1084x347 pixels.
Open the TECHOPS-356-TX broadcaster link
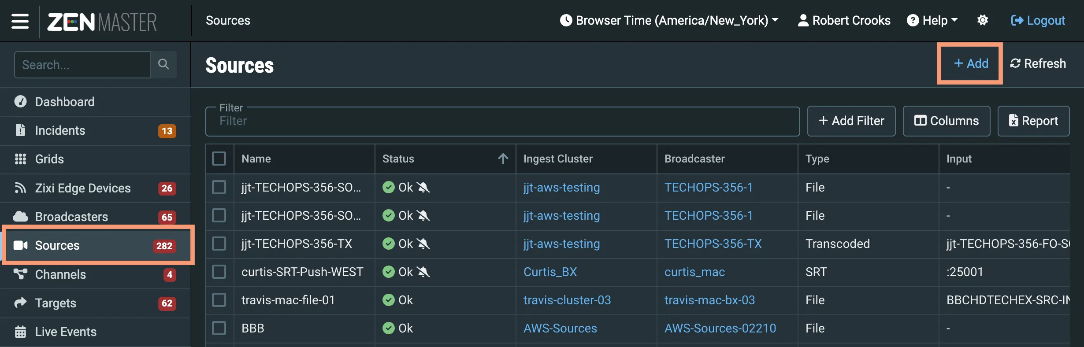[x=713, y=244]
